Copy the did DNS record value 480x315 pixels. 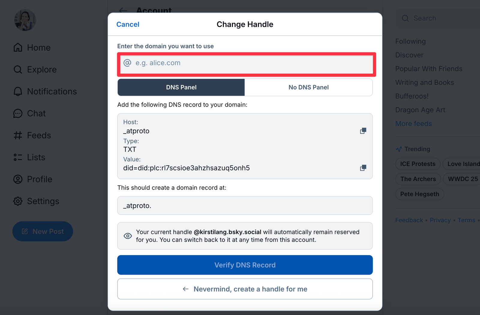[x=363, y=168]
